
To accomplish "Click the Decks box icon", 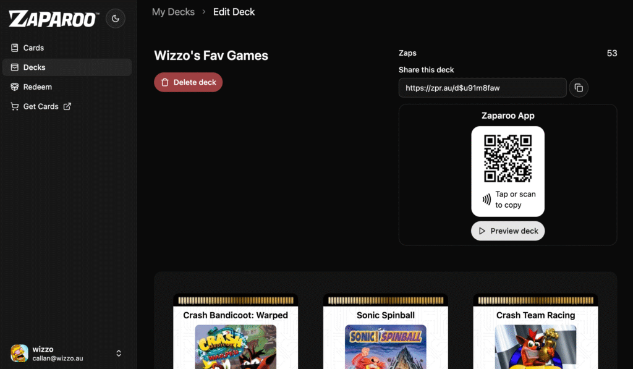I will [x=15, y=67].
